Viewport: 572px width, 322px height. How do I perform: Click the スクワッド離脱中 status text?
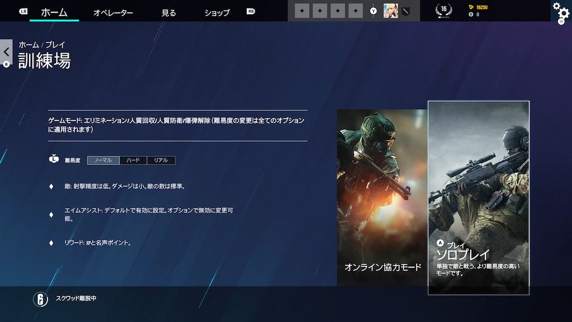click(x=76, y=298)
